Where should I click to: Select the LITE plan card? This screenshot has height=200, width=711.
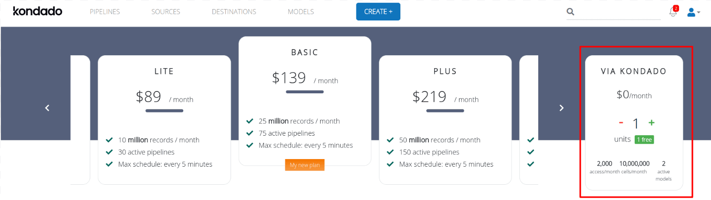tap(164, 119)
